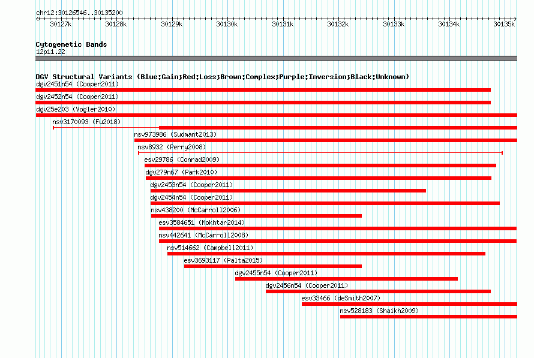Click the 30135k ruler label
Image resolution: width=534 pixels, height=358 pixels.
[505, 24]
